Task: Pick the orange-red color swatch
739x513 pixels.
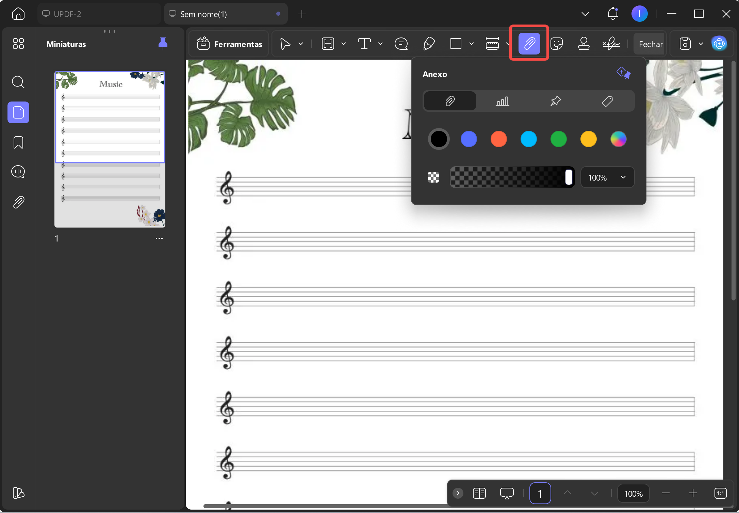Action: pyautogui.click(x=498, y=139)
